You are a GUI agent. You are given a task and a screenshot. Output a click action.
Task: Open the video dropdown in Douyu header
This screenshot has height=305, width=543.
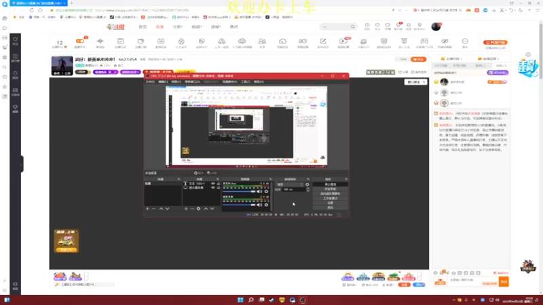(x=197, y=26)
